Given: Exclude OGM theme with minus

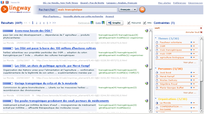Looking at the screenshot, I should coord(194,46).
